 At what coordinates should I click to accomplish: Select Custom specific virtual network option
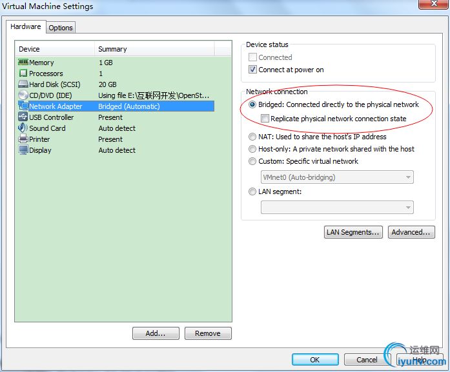[x=252, y=161]
